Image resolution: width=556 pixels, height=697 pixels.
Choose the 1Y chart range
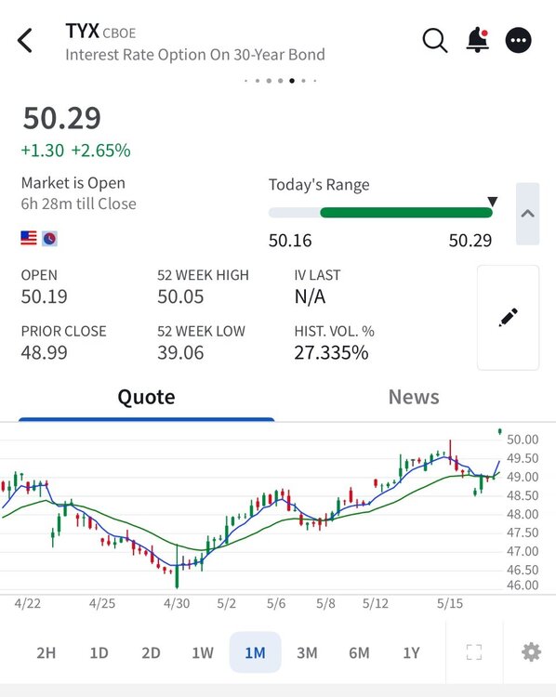click(411, 652)
